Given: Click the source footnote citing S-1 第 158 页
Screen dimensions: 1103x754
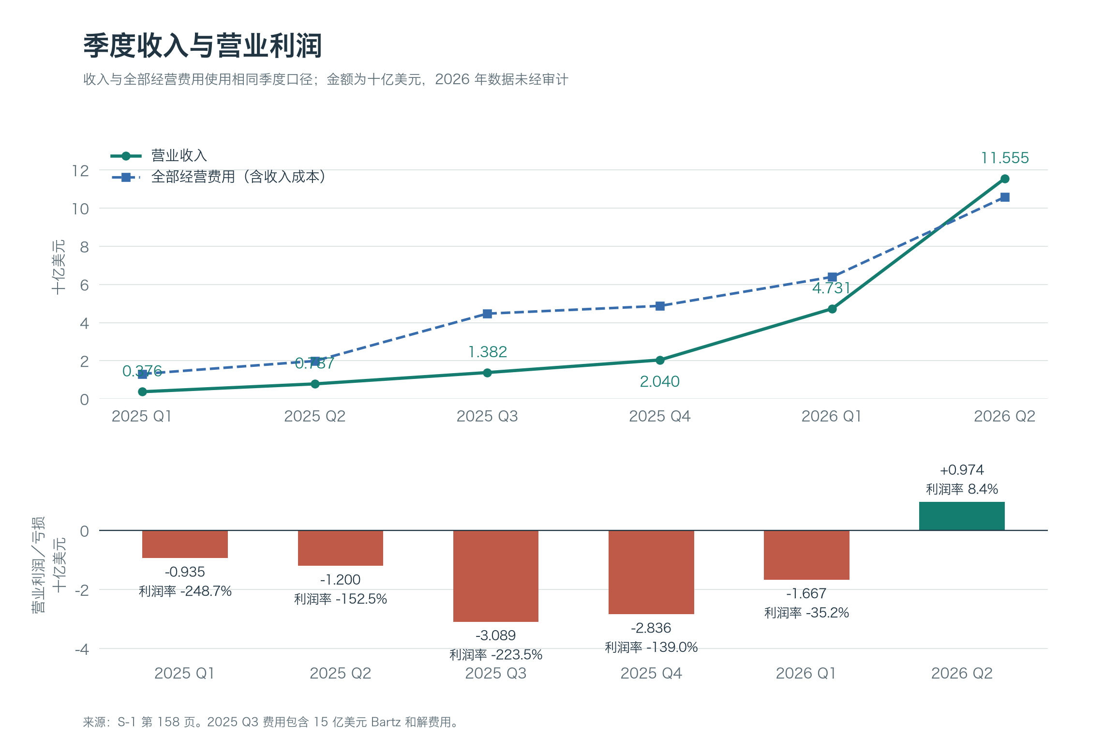Looking at the screenshot, I should coord(270,722).
